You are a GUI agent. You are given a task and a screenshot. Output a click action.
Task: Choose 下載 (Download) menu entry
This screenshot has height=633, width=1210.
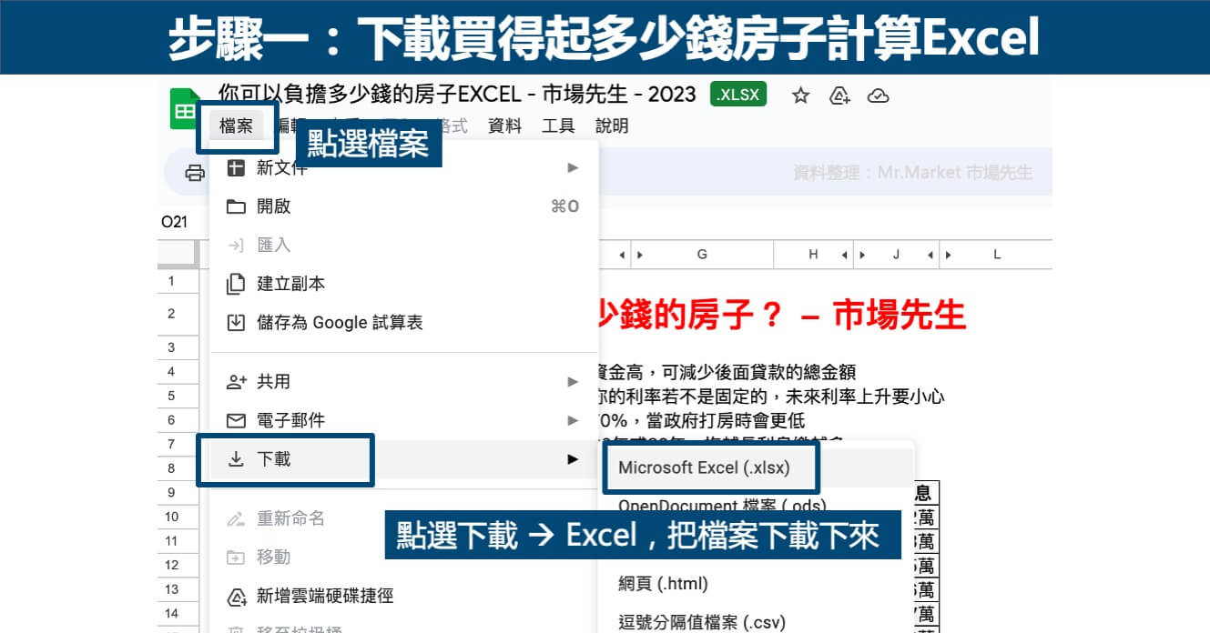click(x=404, y=459)
